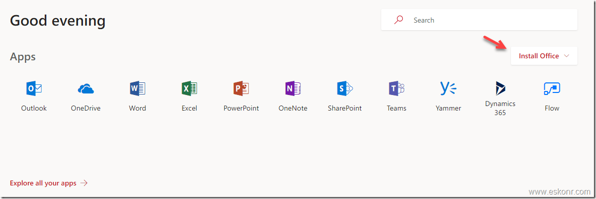Click the Apps section heading
Viewport: 596px width, 199px height.
click(23, 57)
